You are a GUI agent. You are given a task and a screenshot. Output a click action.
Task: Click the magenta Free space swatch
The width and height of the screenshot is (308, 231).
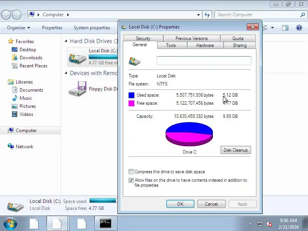[131, 103]
